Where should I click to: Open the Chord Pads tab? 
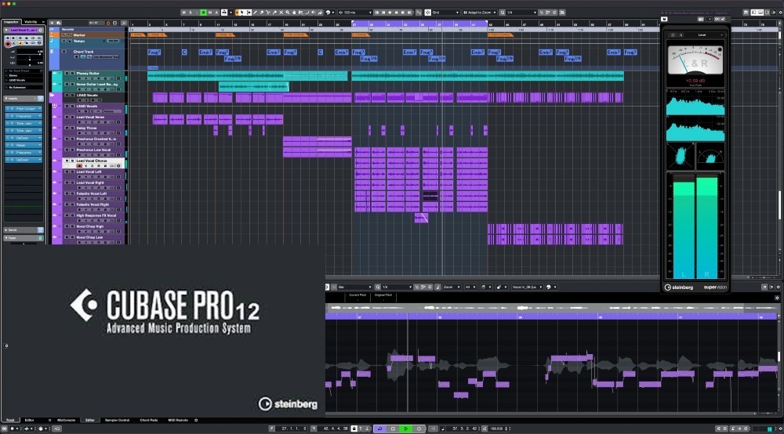point(148,420)
